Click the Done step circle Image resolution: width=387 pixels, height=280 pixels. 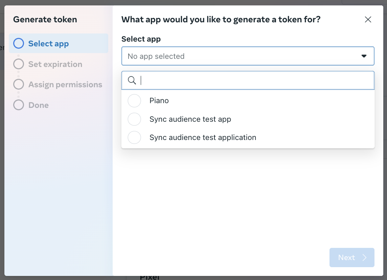click(19, 105)
